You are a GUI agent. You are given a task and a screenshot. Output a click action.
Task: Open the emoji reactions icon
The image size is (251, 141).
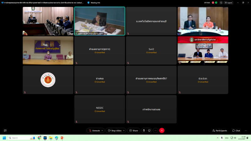[x=149, y=130]
